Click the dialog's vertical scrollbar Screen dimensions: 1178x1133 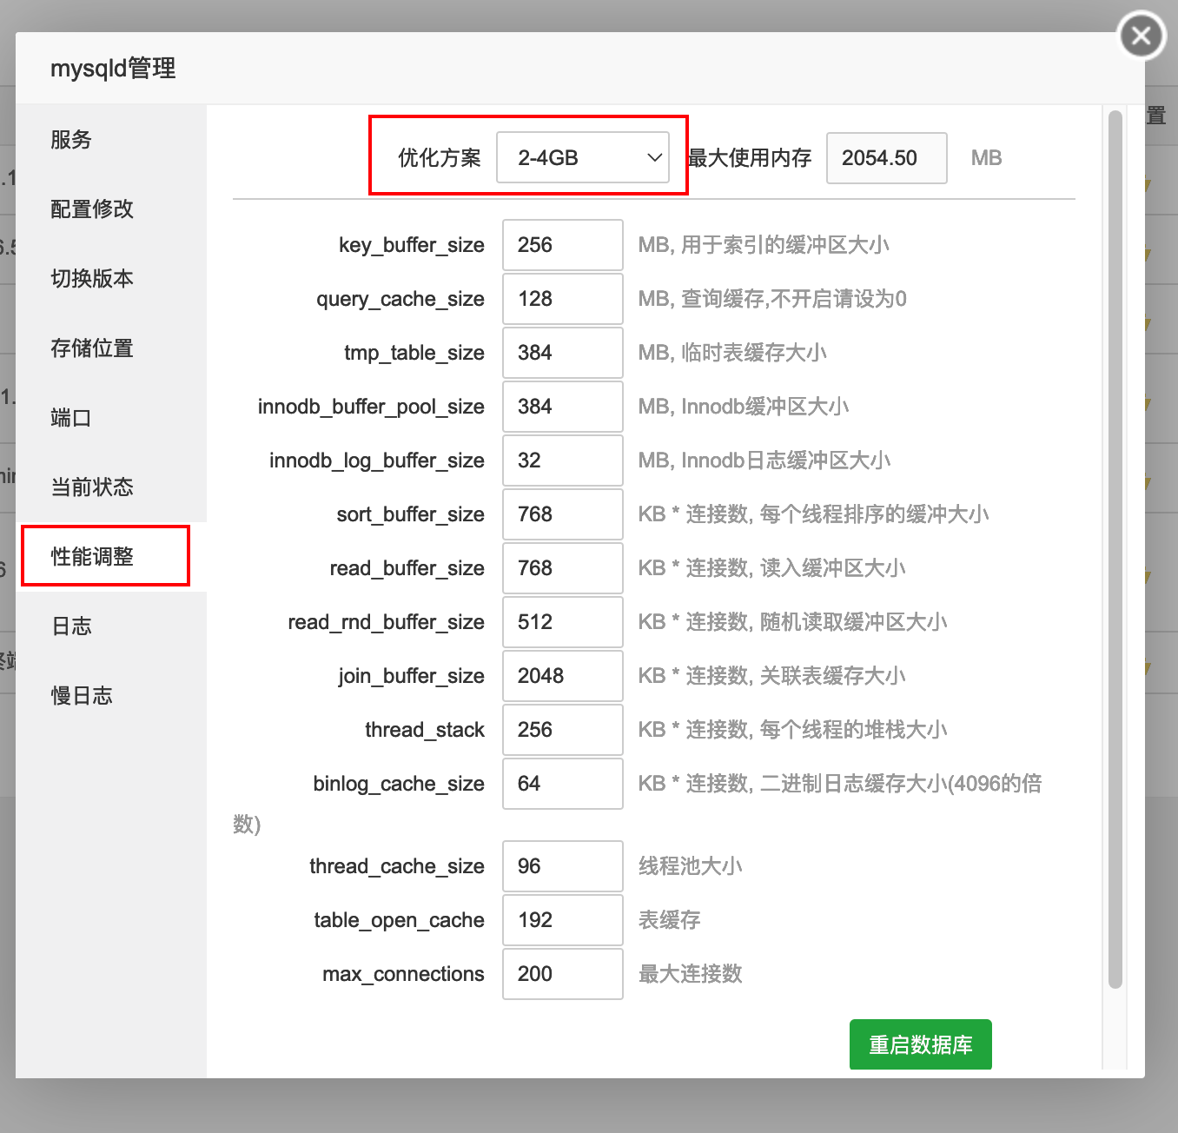1115,549
